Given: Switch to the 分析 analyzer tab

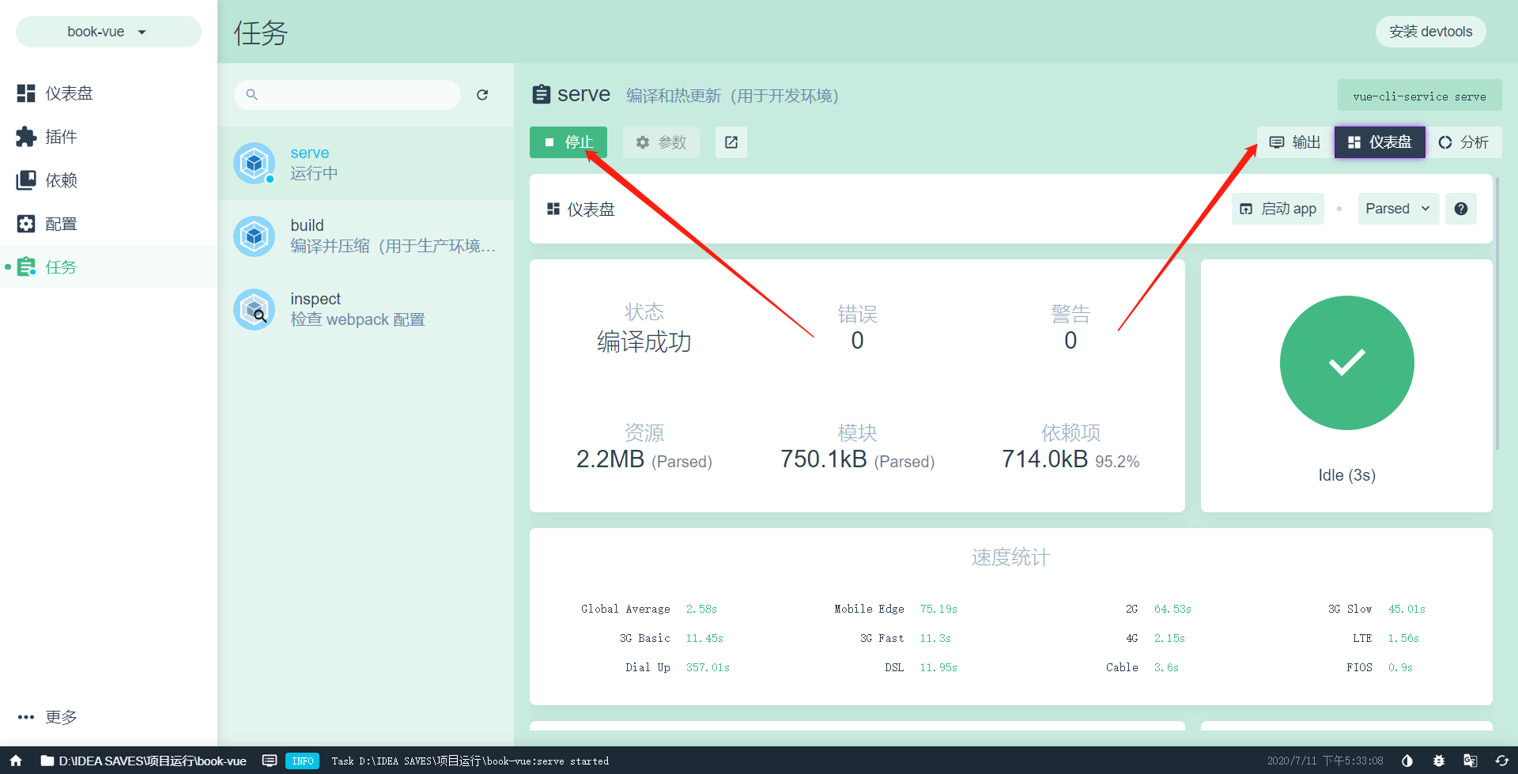Looking at the screenshot, I should 1463,142.
